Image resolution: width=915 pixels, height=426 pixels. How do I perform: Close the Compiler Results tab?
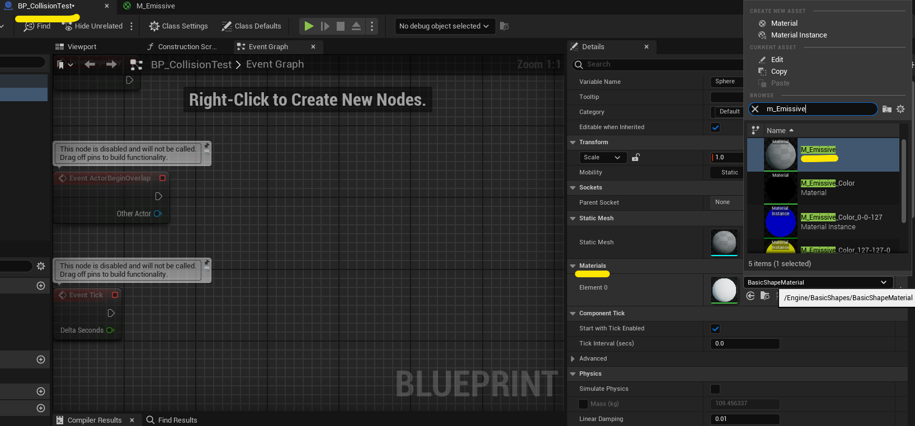[132, 420]
